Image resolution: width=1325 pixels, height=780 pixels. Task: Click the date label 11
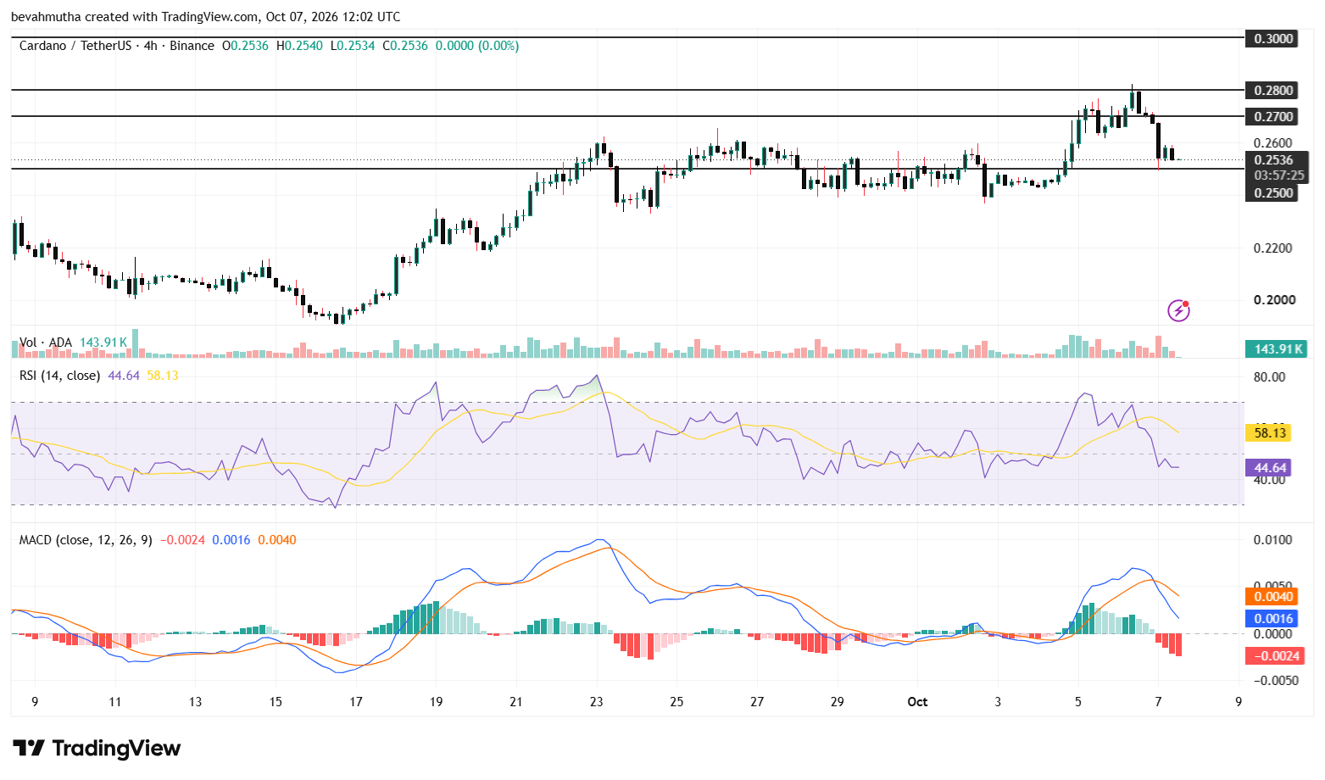(114, 701)
